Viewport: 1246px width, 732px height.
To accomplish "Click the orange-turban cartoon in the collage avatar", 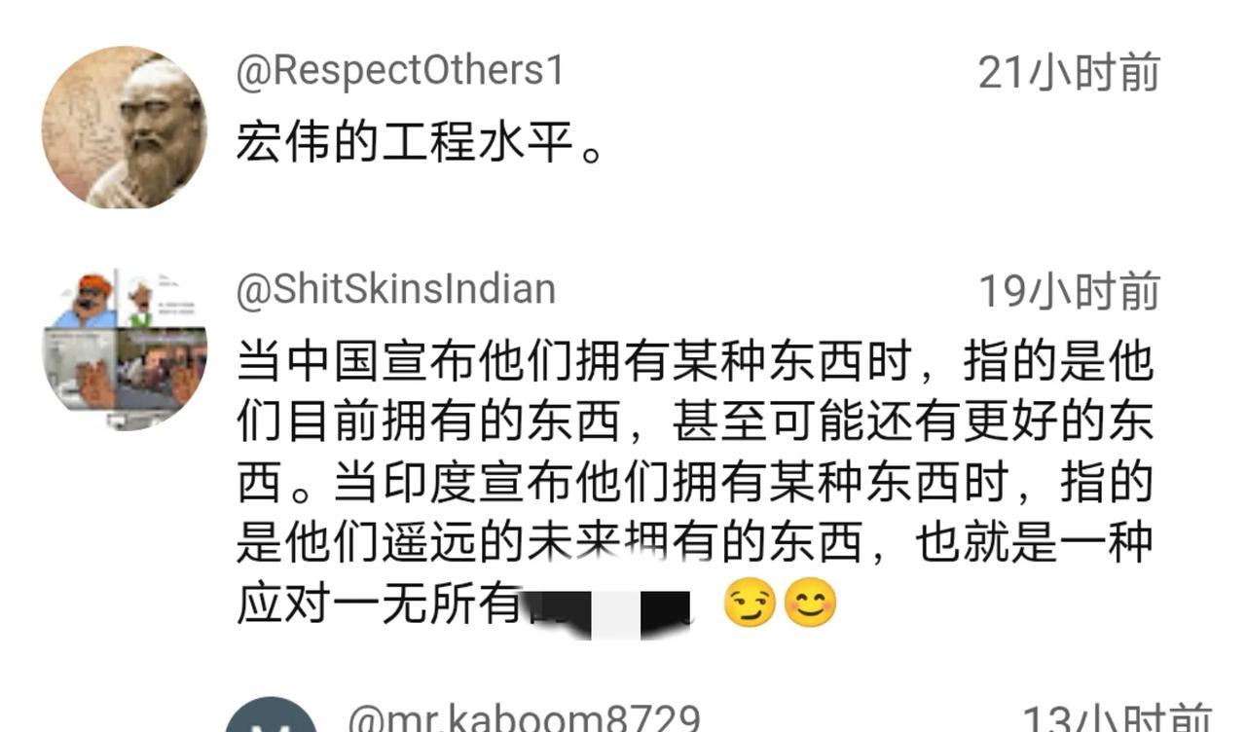I will (x=83, y=300).
